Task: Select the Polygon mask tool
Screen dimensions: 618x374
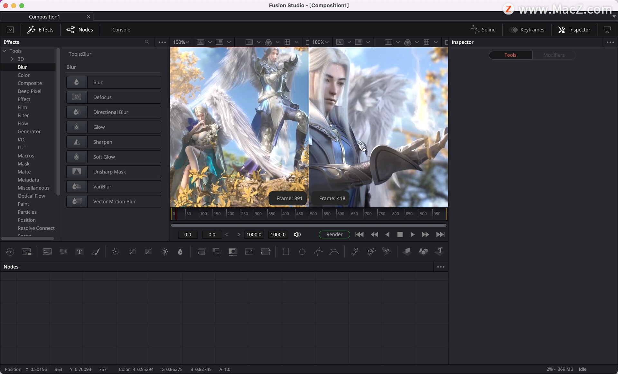Action: 318,252
